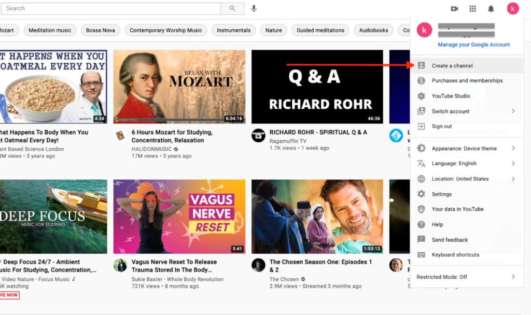Select the Bossa Nova filter chip

click(x=101, y=30)
